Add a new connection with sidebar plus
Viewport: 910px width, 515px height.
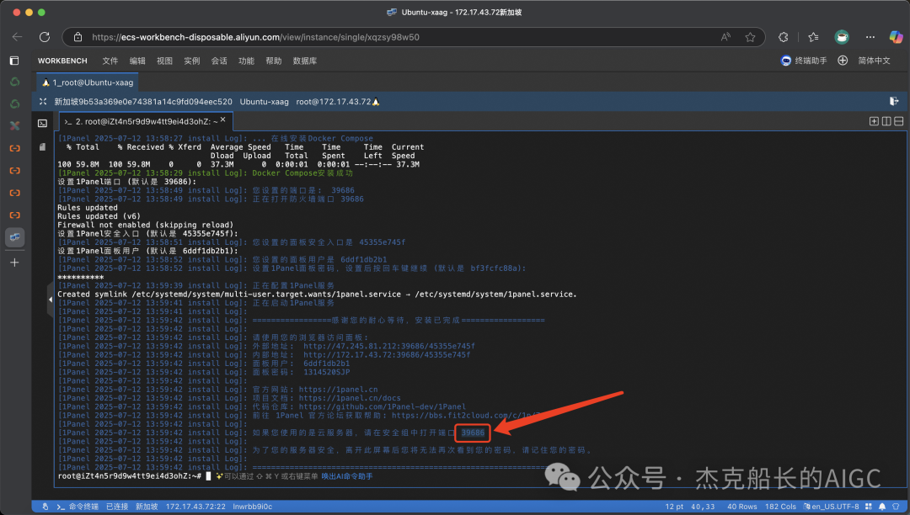pyautogui.click(x=15, y=263)
